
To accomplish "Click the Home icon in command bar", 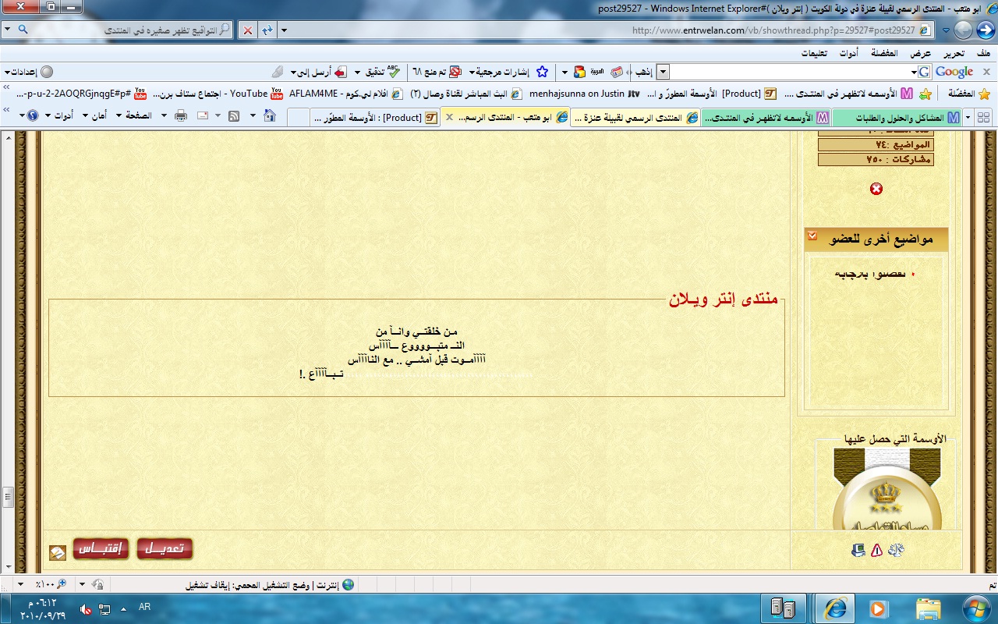I will point(269,116).
